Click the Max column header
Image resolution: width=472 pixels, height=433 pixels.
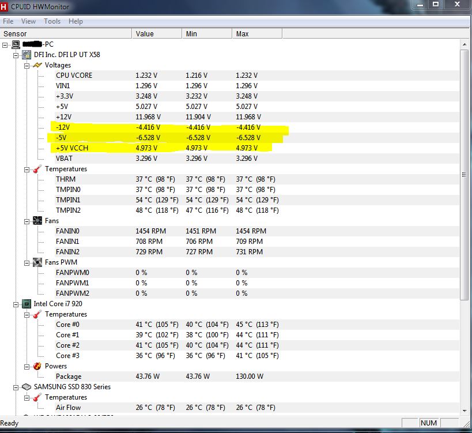click(257, 33)
